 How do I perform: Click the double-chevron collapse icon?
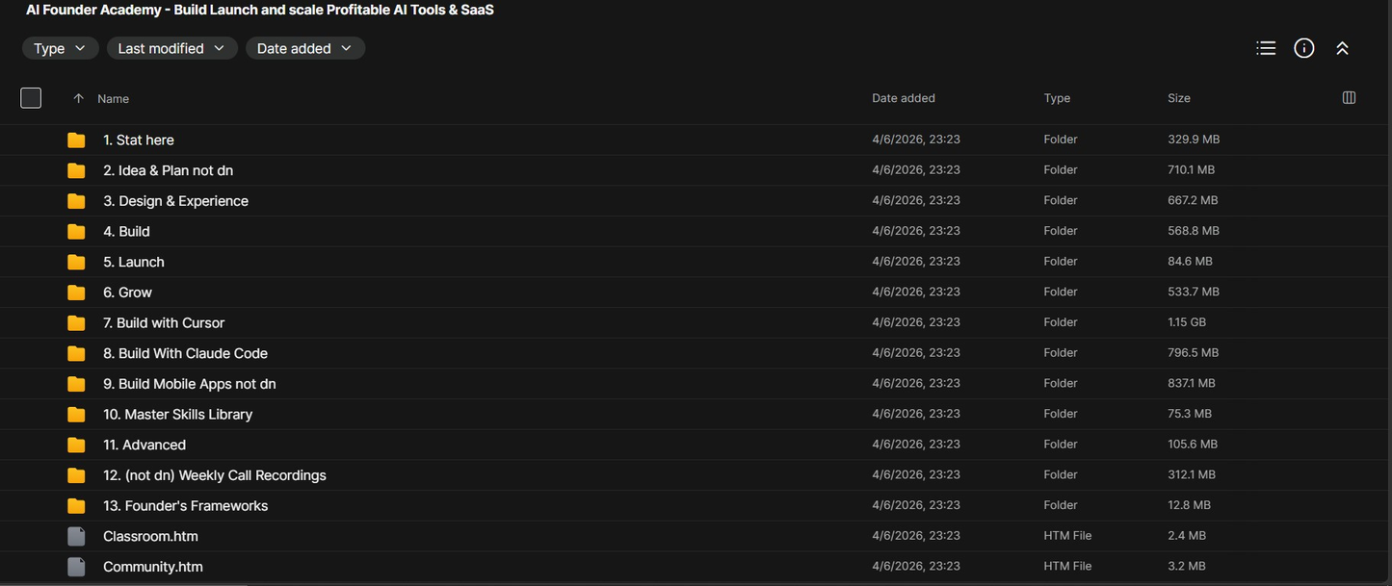click(x=1342, y=48)
